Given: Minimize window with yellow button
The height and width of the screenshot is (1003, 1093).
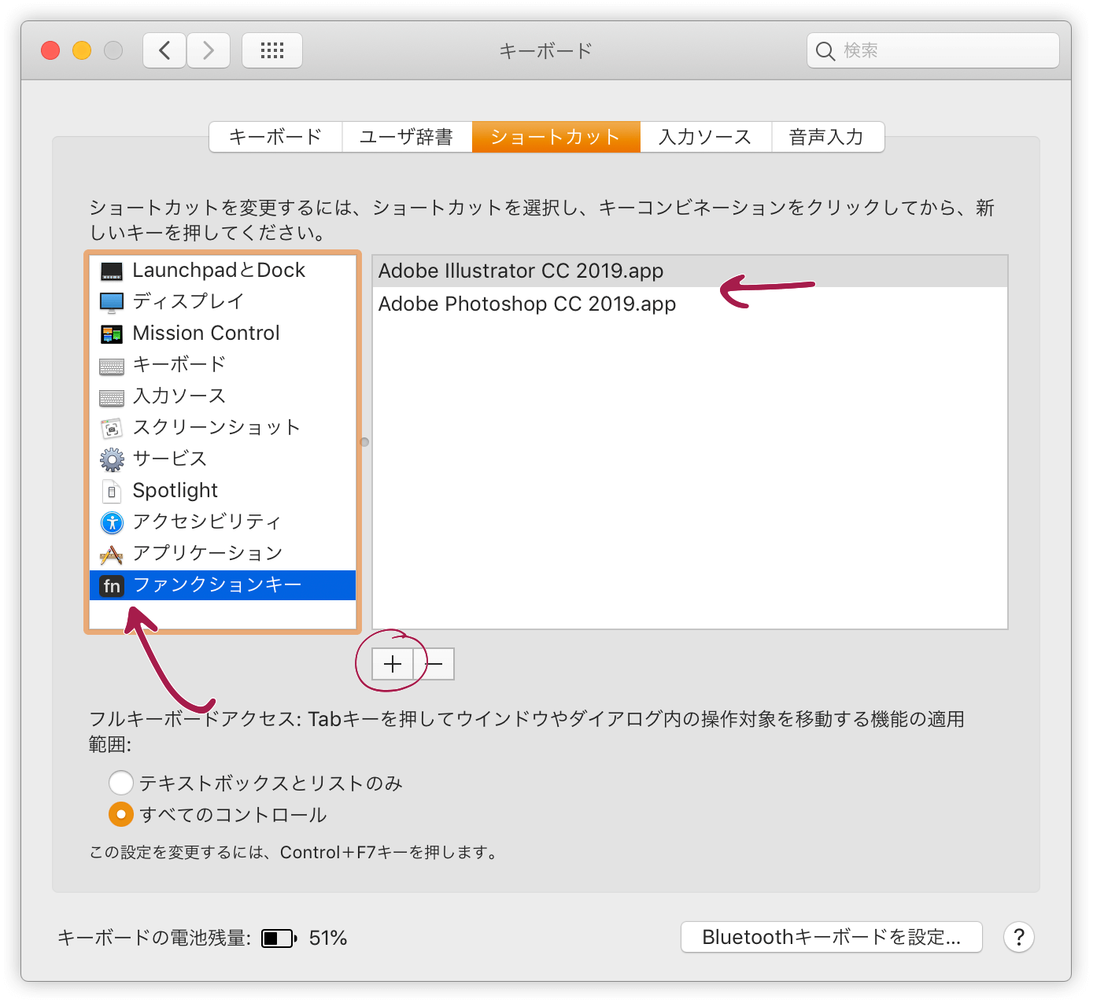Looking at the screenshot, I should pos(82,50).
